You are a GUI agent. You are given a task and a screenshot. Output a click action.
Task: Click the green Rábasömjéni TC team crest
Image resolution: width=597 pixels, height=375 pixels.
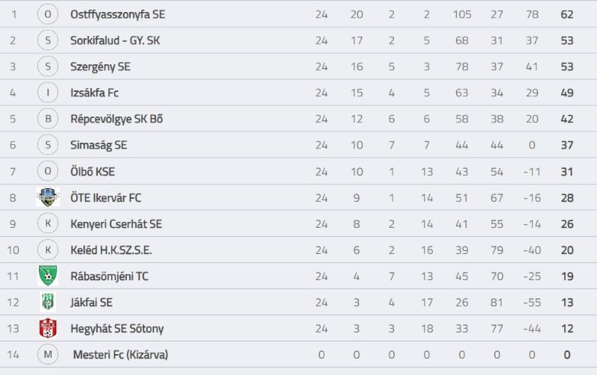pos(48,276)
